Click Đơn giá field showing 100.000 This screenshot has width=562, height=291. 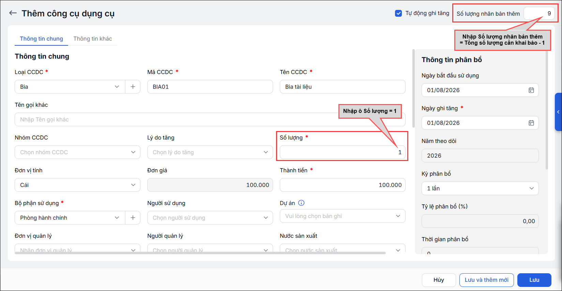point(210,185)
